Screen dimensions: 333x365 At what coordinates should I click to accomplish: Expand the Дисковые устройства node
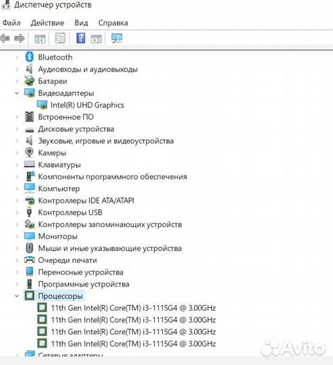coord(17,129)
